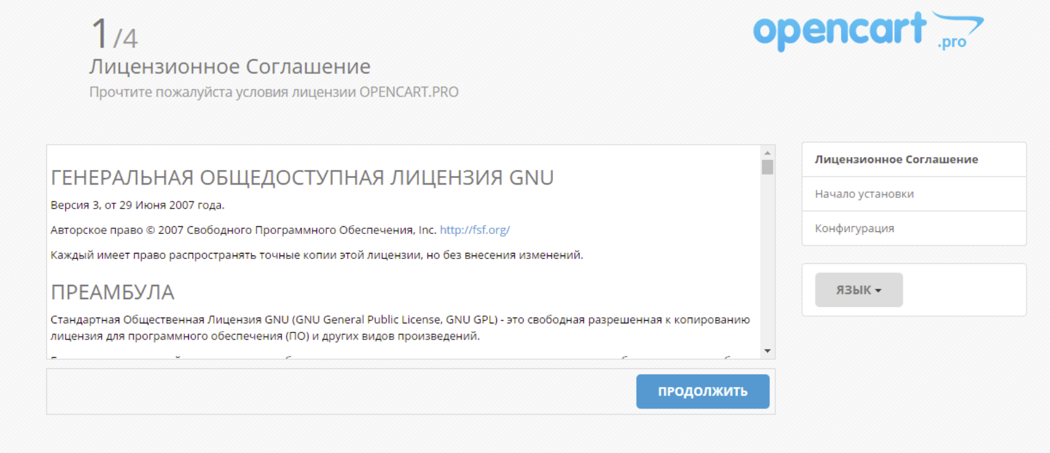The height and width of the screenshot is (453, 1050).
Task: Click the opencart .pro logo
Action: coord(868,31)
